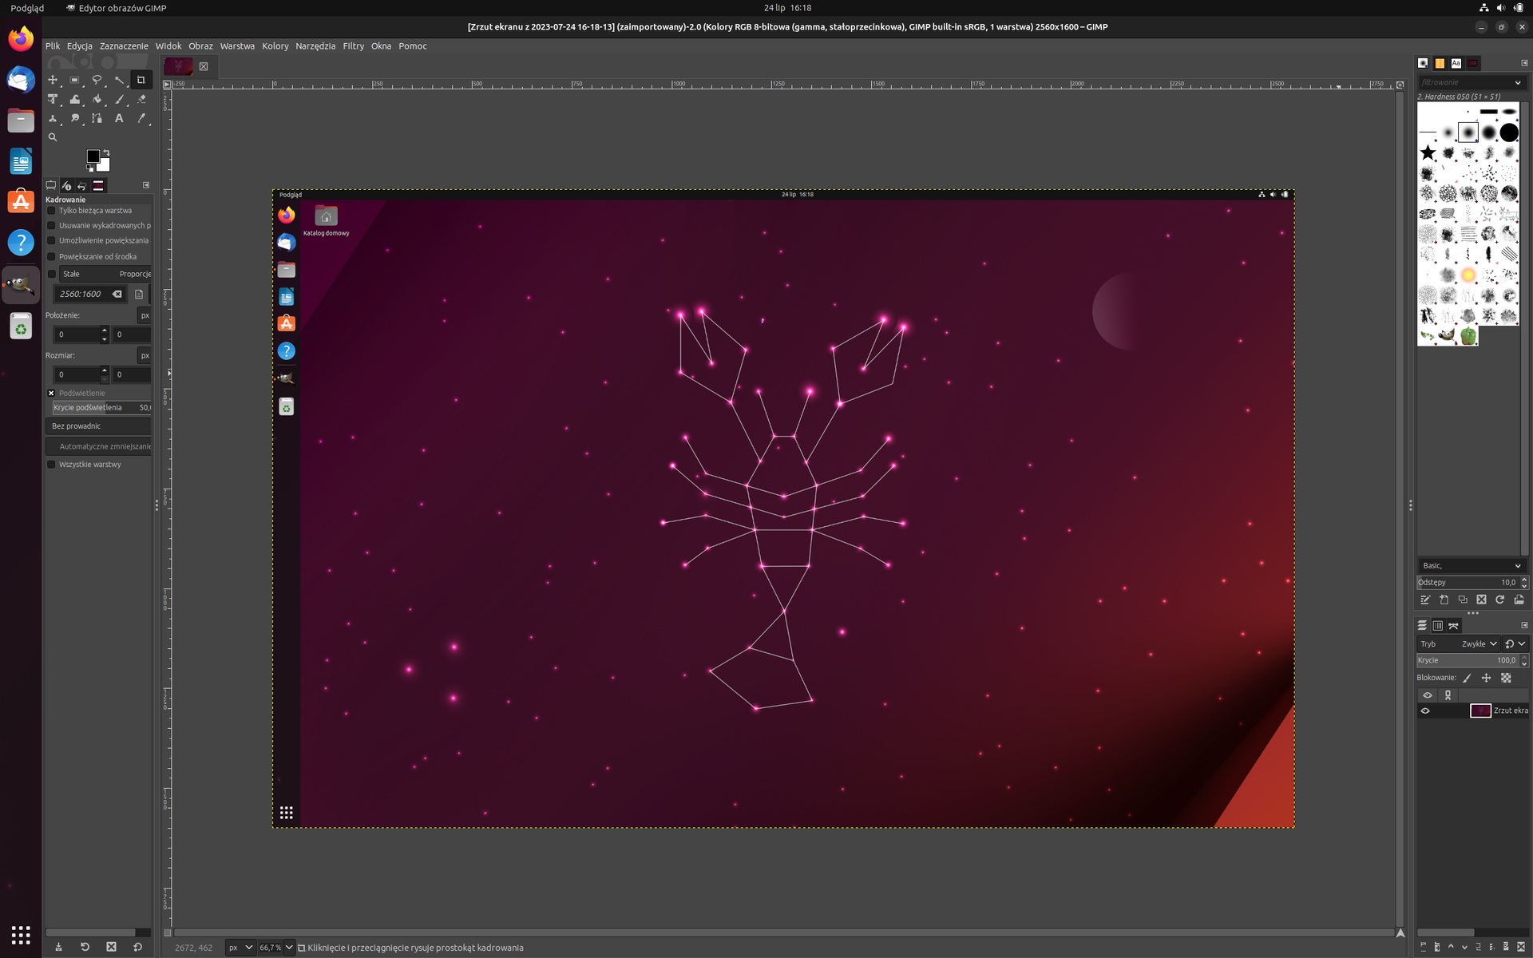Open Firefox from the Ubuntu dock
This screenshot has width=1533, height=958.
coord(21,38)
